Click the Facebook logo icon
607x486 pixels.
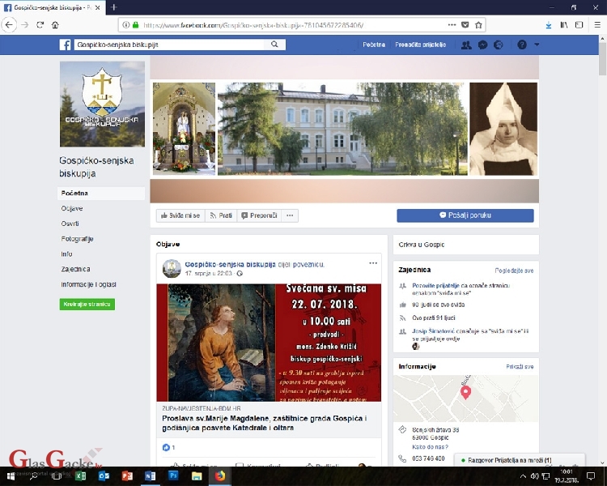[65, 45]
